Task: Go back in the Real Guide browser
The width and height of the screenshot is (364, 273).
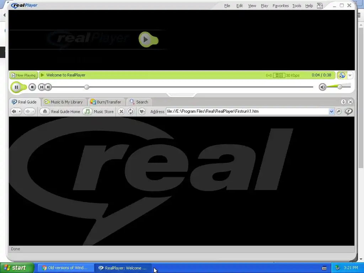Action: [x=14, y=111]
